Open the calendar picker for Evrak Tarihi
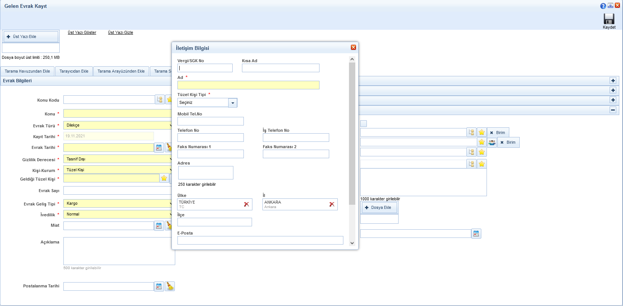The width and height of the screenshot is (623, 306). [159, 147]
